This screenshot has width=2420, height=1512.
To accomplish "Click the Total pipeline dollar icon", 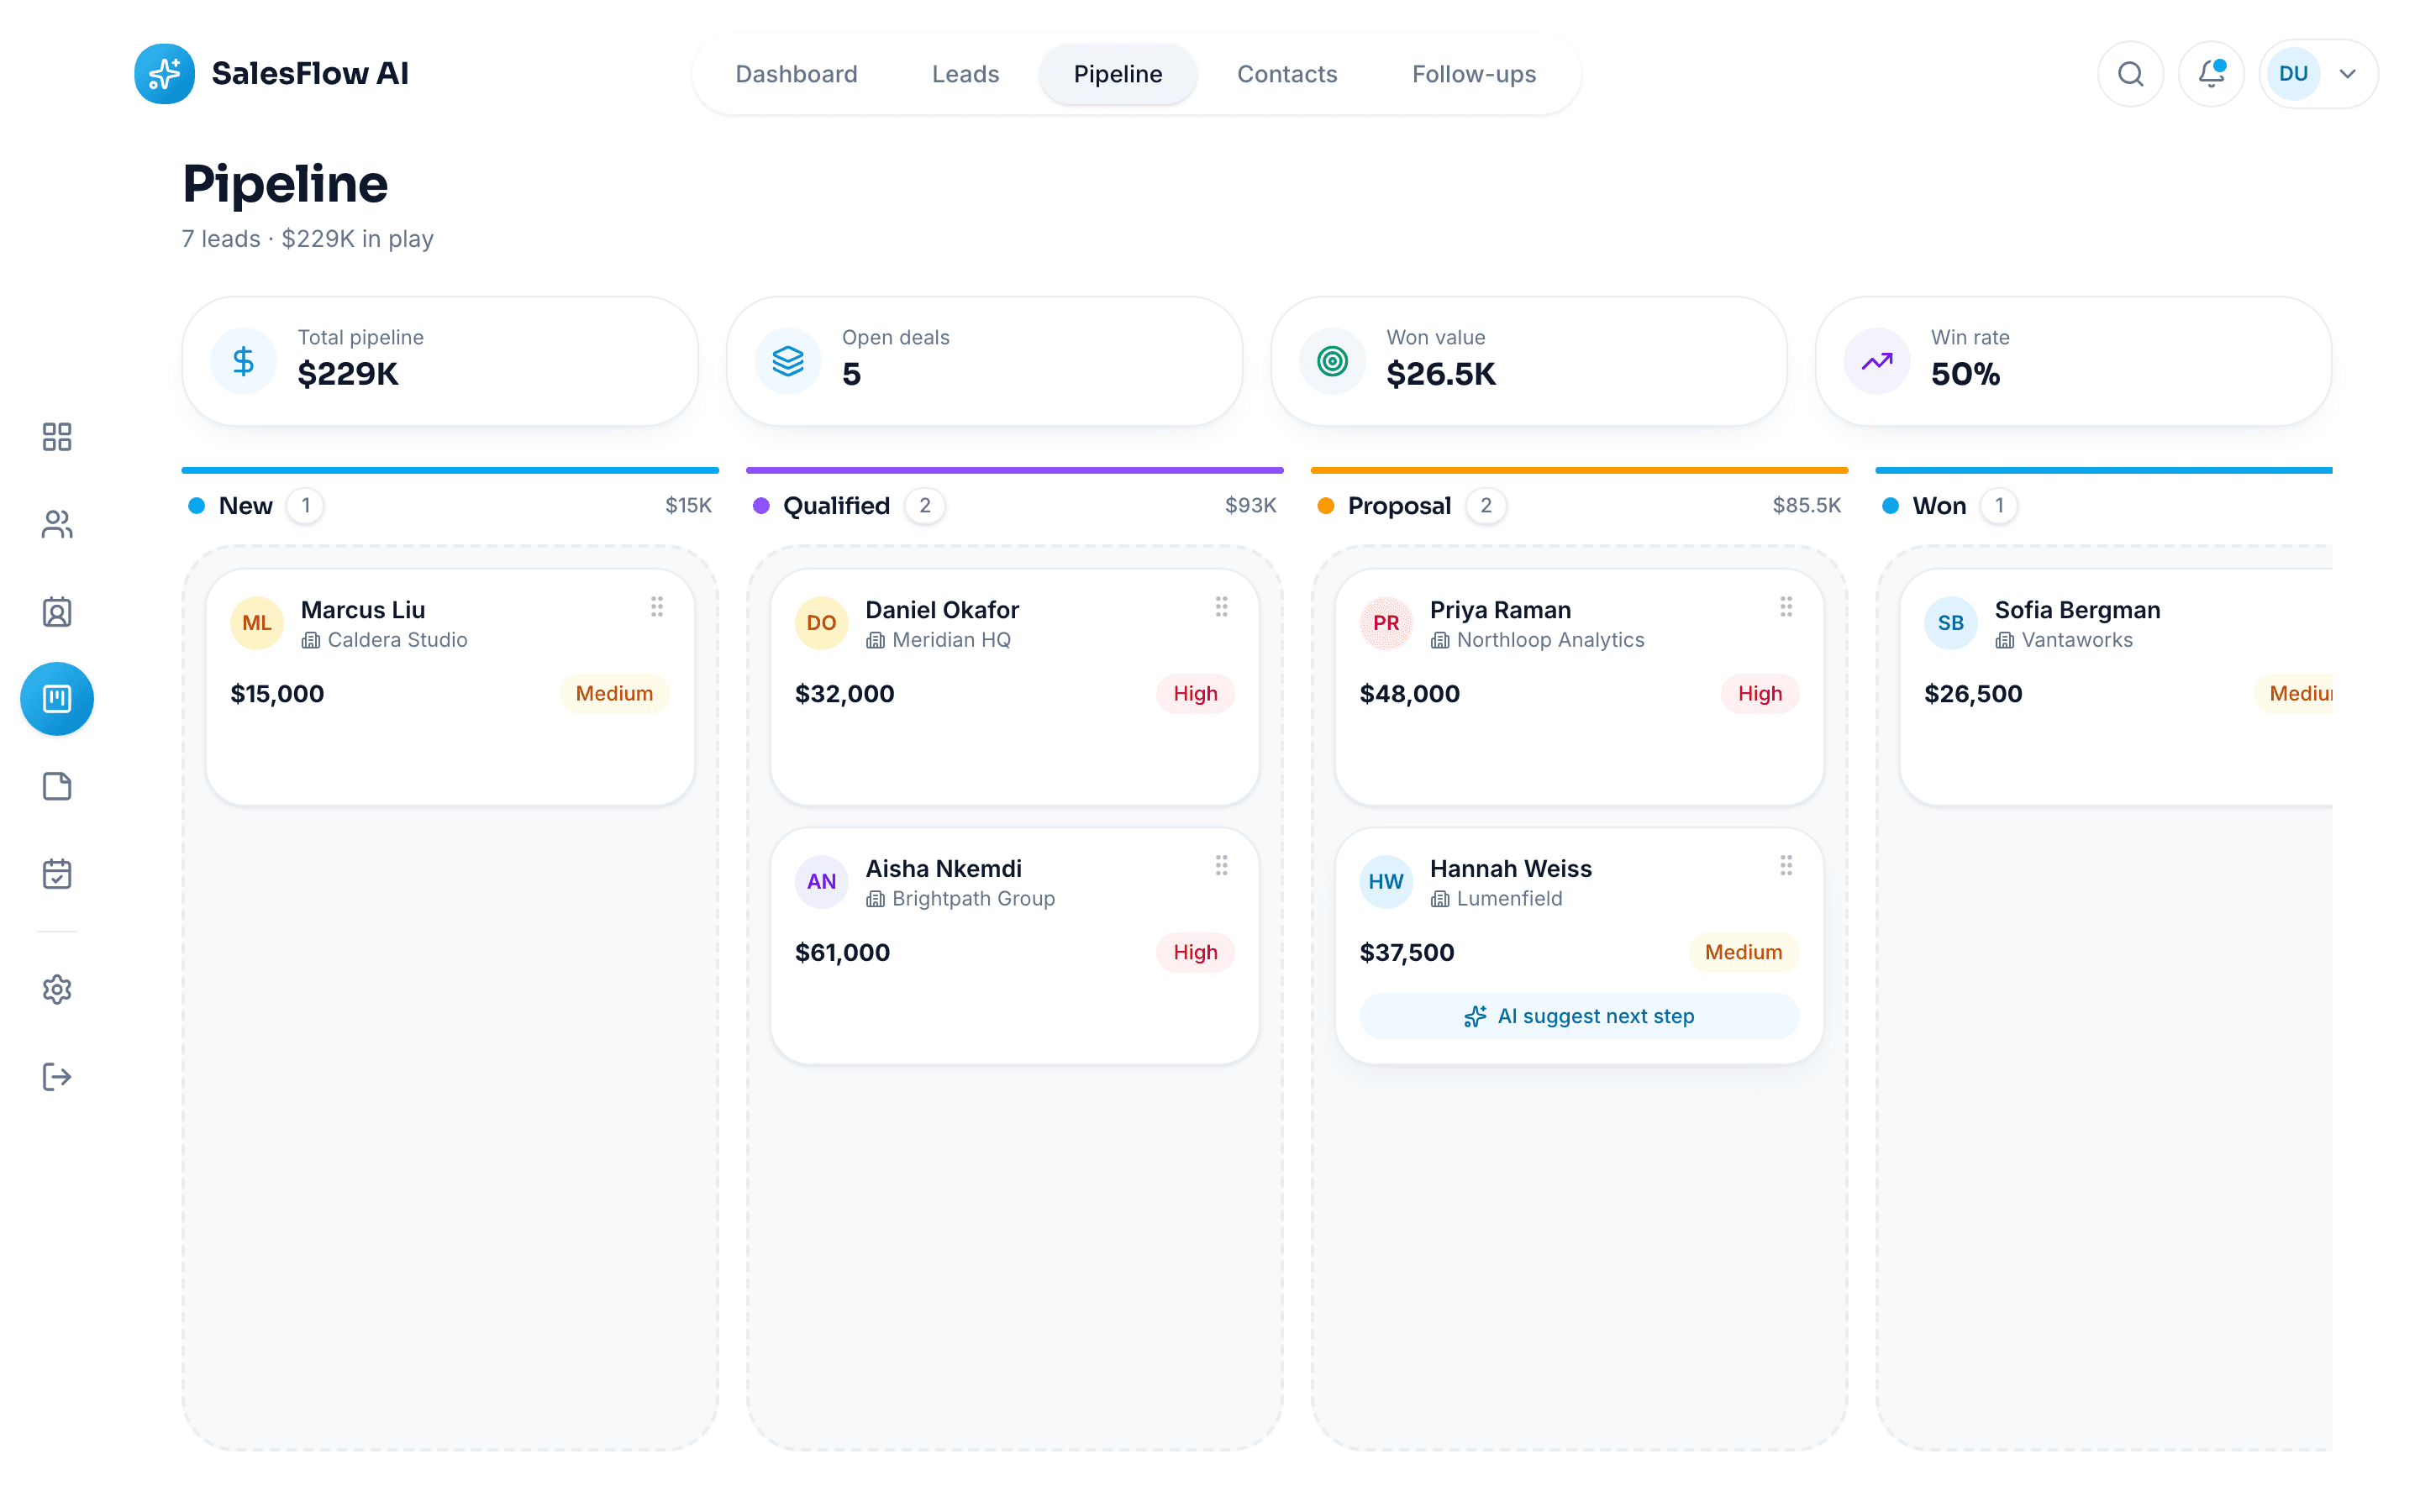I will [x=243, y=361].
